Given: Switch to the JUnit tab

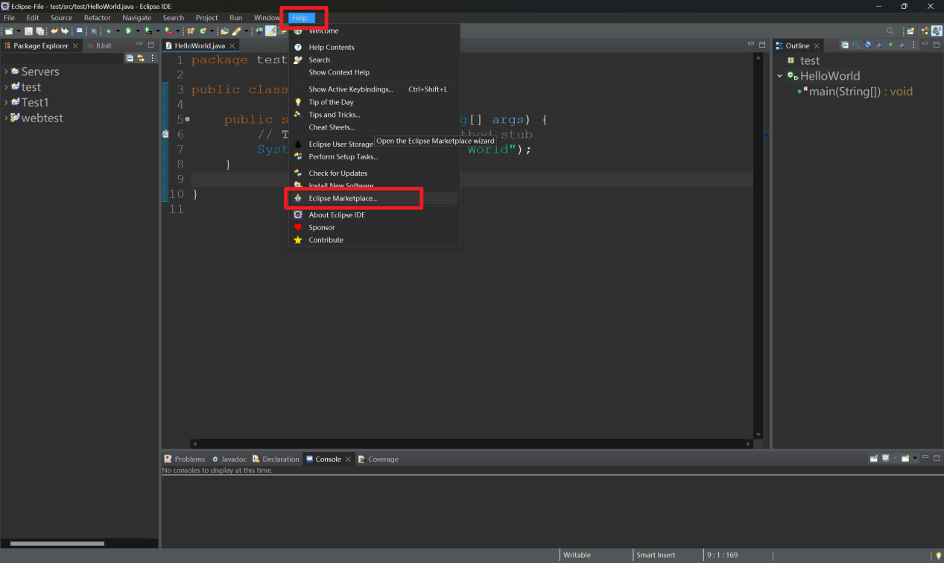Looking at the screenshot, I should click(x=98, y=45).
